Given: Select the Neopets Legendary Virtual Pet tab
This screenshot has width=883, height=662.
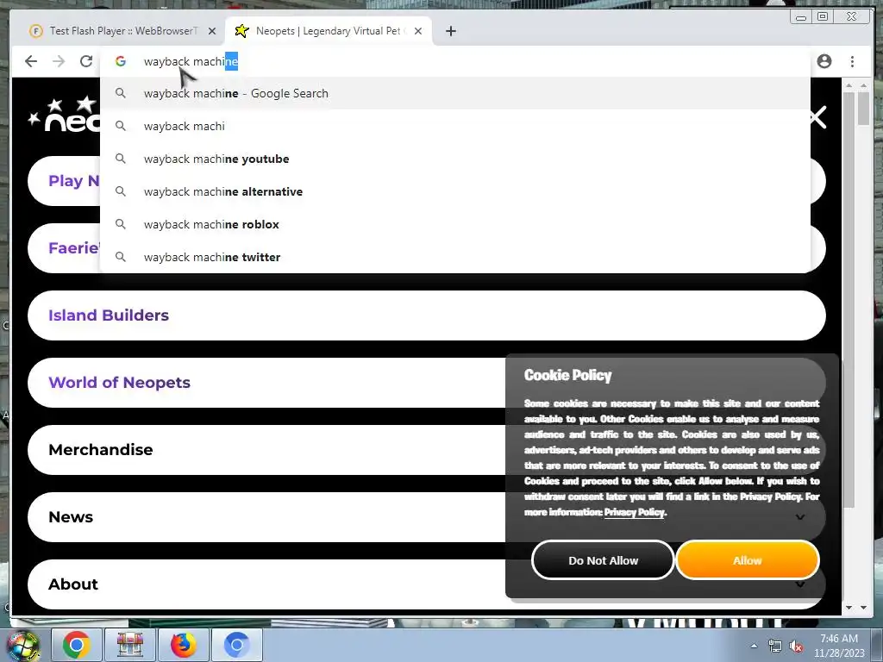Looking at the screenshot, I should pos(327,31).
